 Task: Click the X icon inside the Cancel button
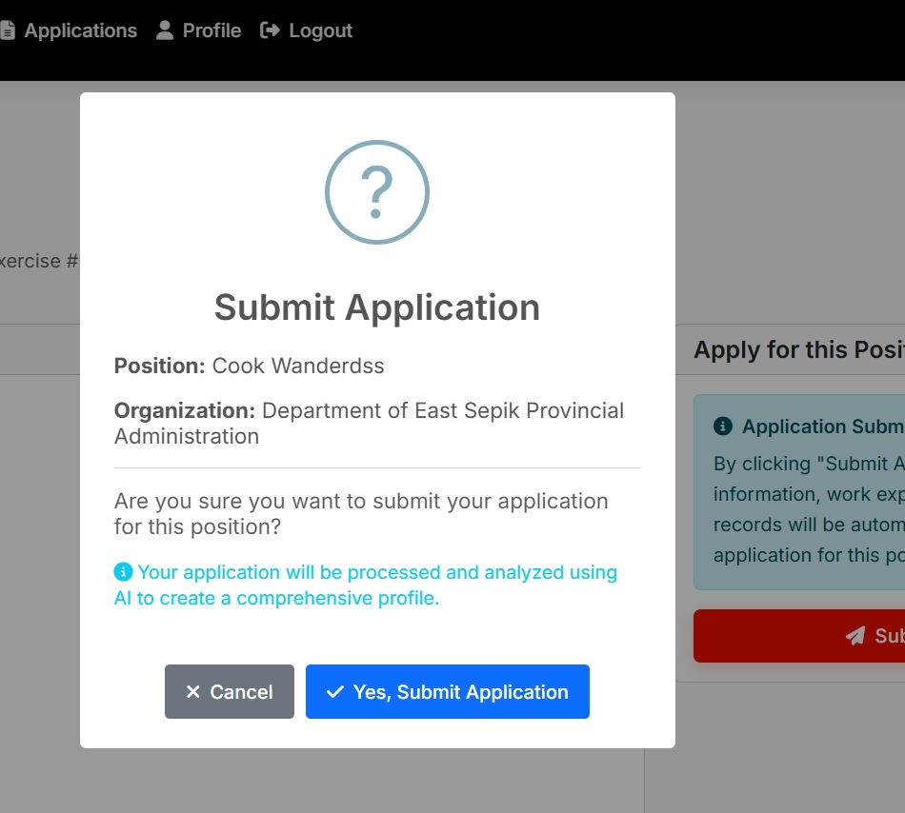(193, 692)
